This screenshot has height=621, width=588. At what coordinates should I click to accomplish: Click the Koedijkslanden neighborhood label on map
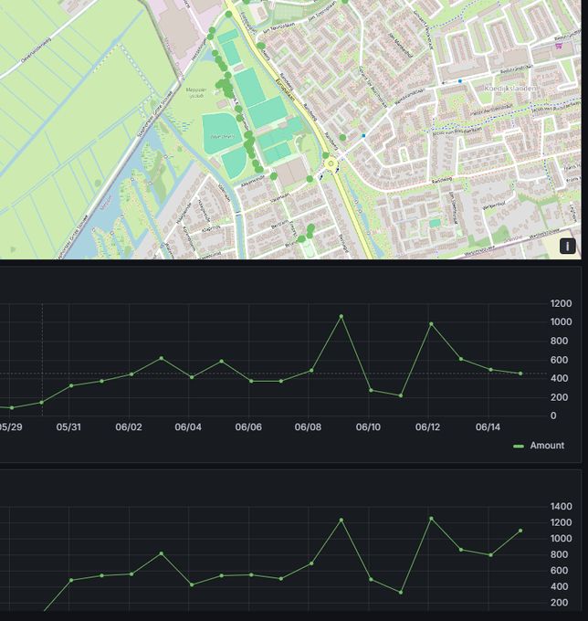(x=510, y=89)
